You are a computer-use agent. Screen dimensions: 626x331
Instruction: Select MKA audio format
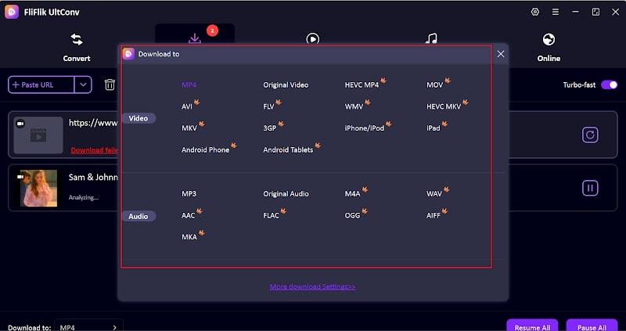tap(189, 237)
